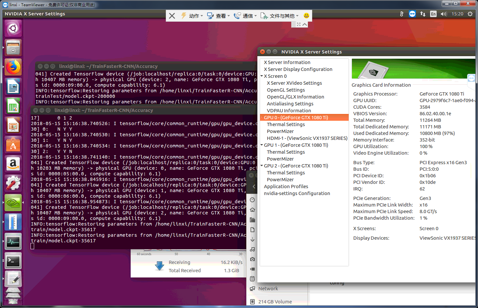The height and width of the screenshot is (308, 478).
Task: Open LibreOffice Calc from the dock
Action: point(13,106)
